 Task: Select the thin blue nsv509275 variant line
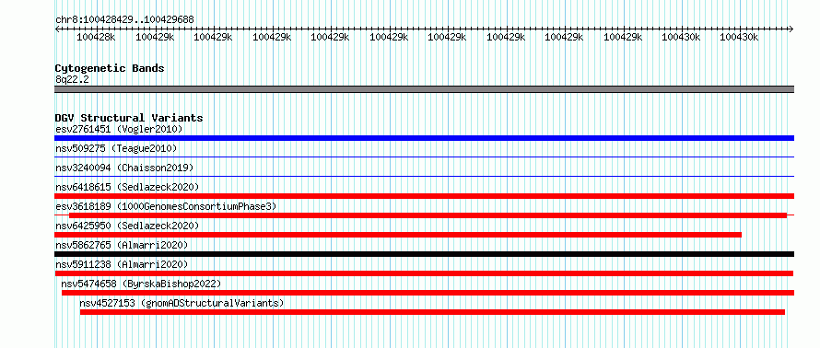[424, 157]
